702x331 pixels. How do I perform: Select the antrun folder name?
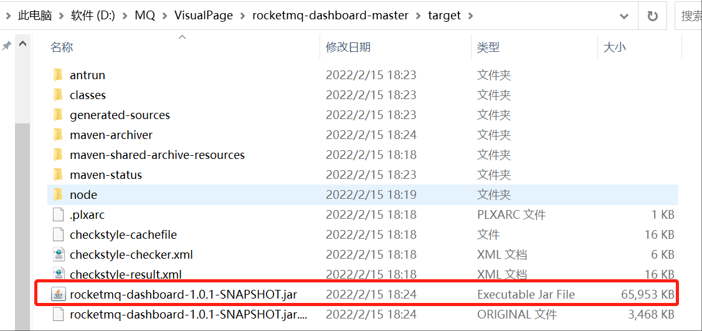87,75
